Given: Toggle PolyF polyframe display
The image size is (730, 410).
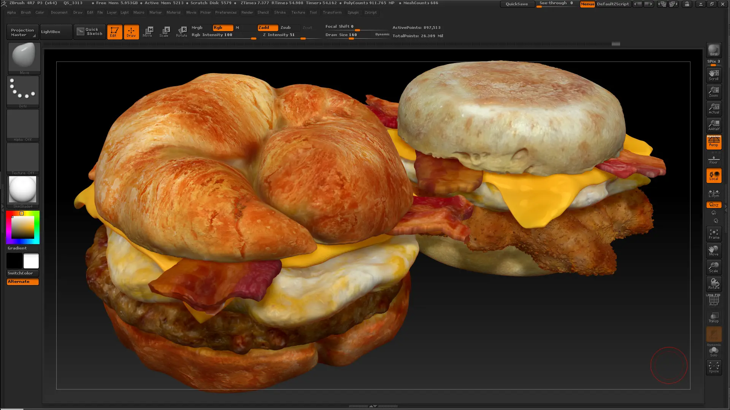Looking at the screenshot, I should tap(714, 301).
